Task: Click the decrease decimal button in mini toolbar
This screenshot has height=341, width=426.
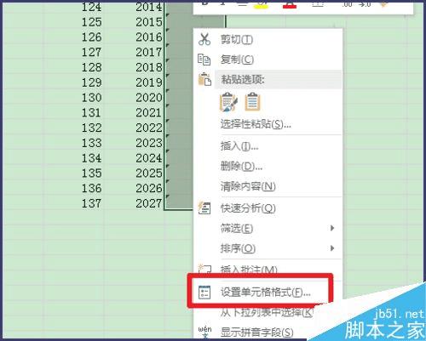Action: click(365, 4)
